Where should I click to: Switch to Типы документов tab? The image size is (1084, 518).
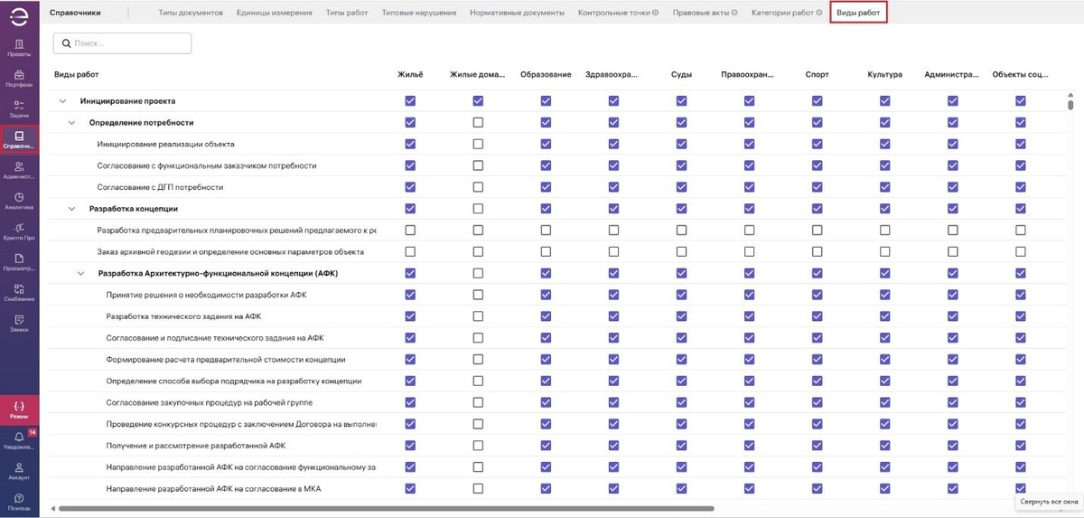coord(190,13)
